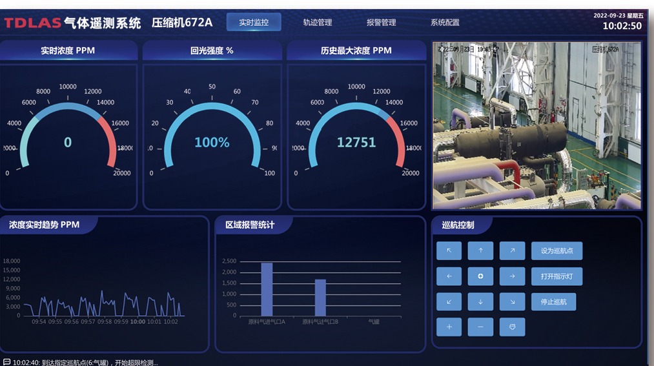The width and height of the screenshot is (654, 366).
Task: Click the 浓度实时趋势 PPM panel title
Action: 44,225
